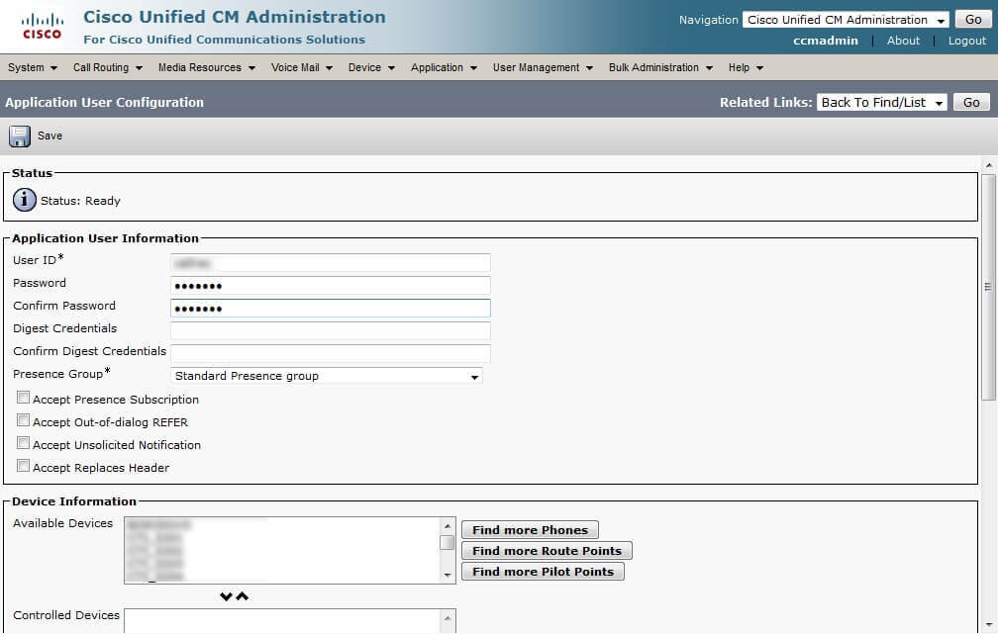This screenshot has width=998, height=634.
Task: Click the Logout link
Action: pos(966,41)
